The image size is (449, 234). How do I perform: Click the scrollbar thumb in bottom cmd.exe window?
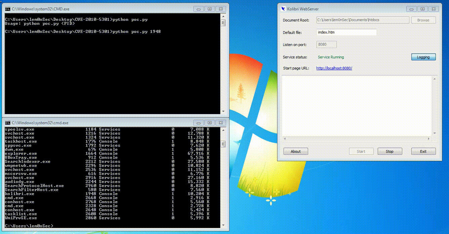pos(223,144)
